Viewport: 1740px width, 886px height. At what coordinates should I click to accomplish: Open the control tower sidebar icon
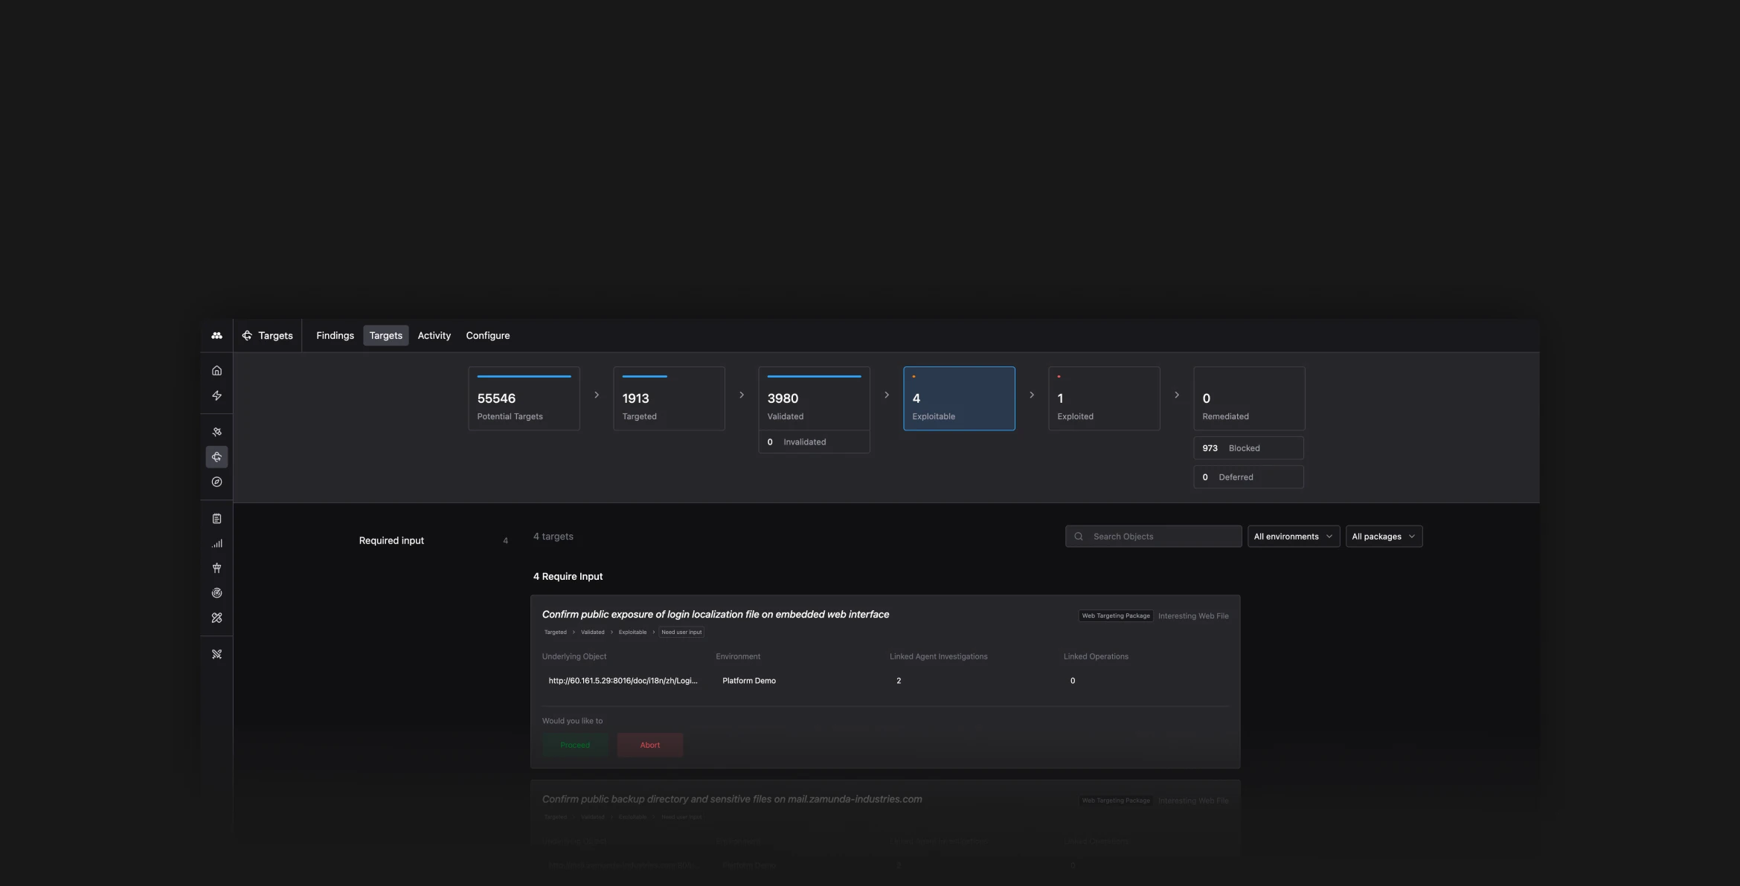point(216,568)
